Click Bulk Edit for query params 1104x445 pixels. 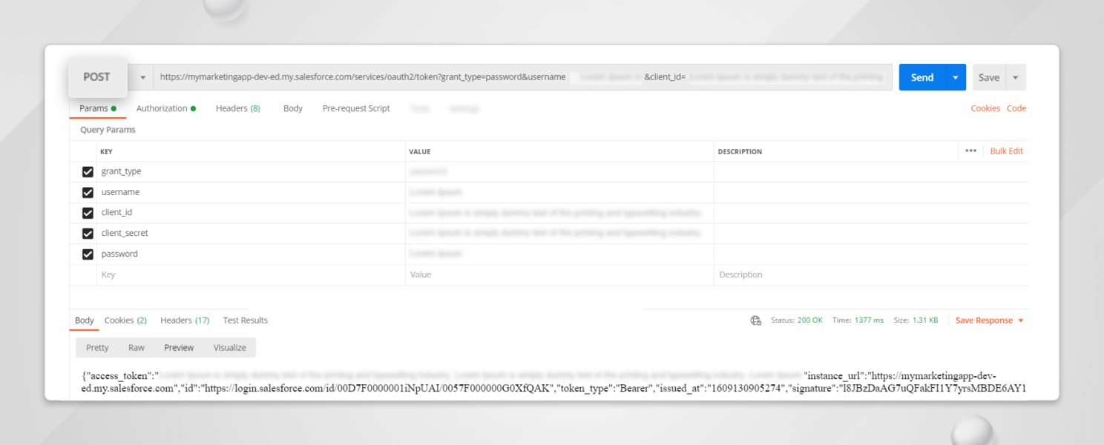[1006, 151]
